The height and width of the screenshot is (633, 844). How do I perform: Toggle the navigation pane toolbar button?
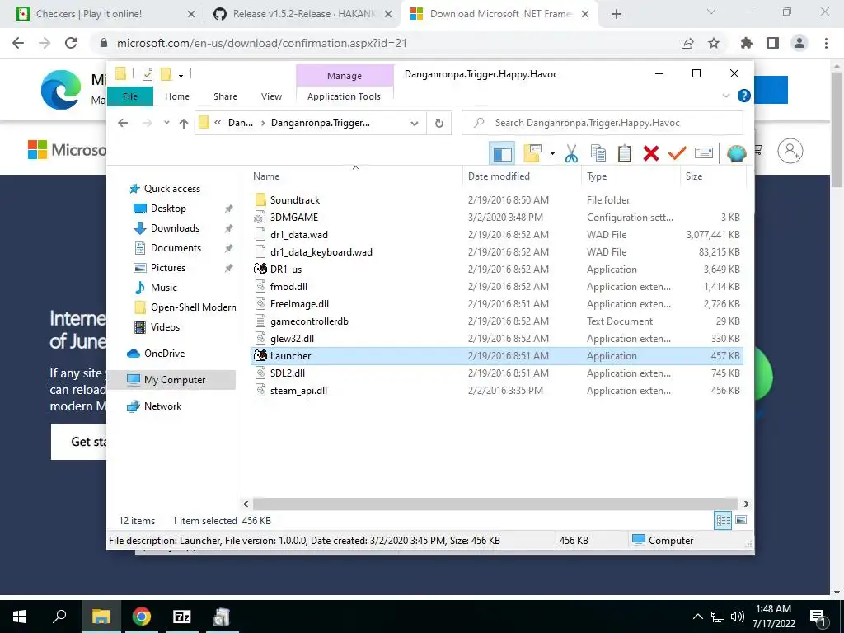502,154
